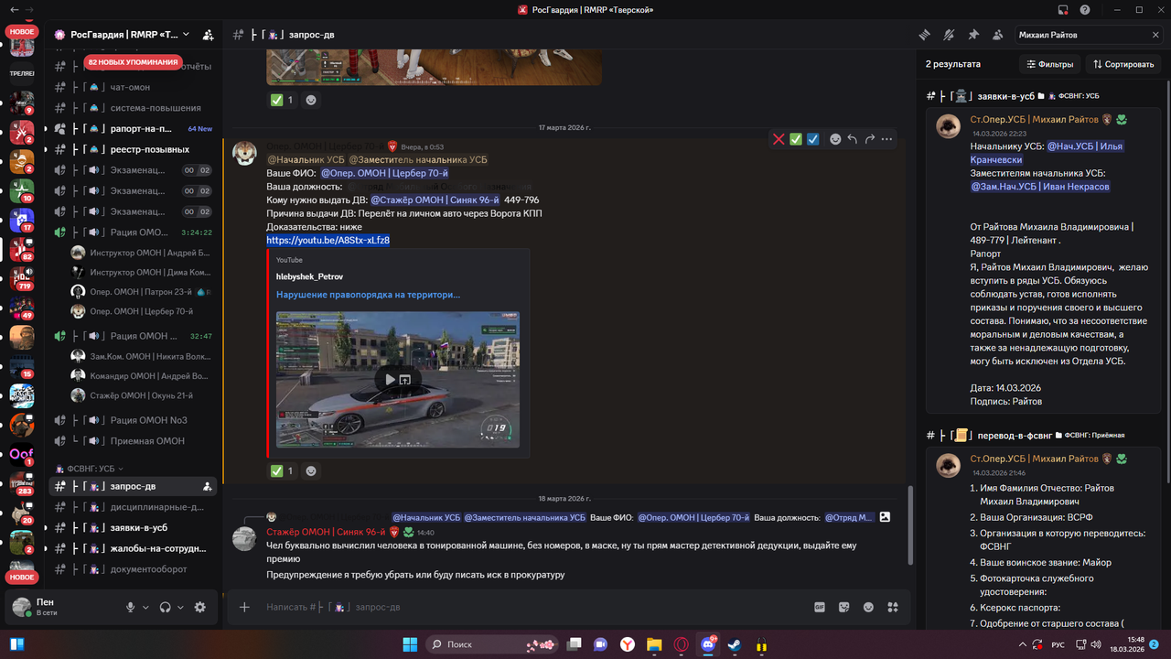Show pinned messages with pin icon
Screen dimensions: 1171x659
pyautogui.click(x=973, y=35)
